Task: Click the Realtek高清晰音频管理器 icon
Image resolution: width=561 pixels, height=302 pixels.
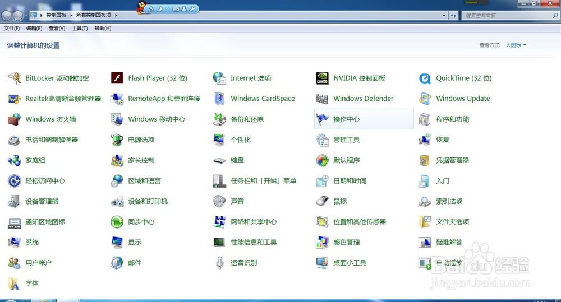Action: pos(15,99)
